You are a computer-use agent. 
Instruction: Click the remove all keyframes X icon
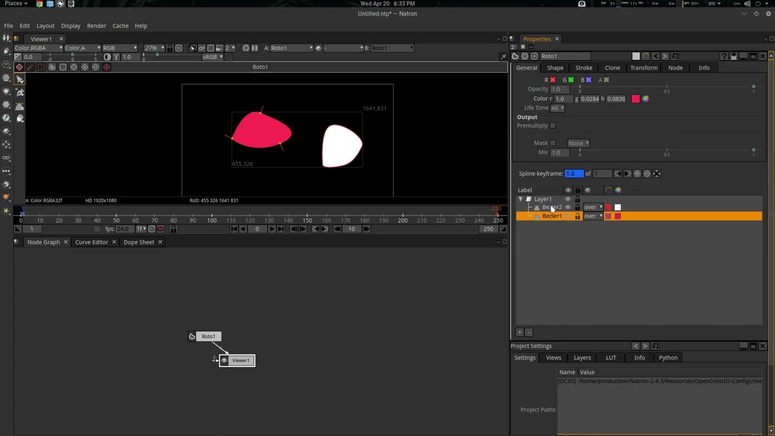657,174
